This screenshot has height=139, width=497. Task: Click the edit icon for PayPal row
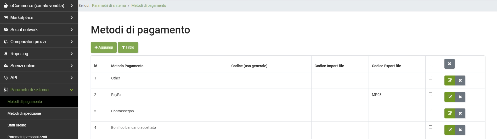450,97
